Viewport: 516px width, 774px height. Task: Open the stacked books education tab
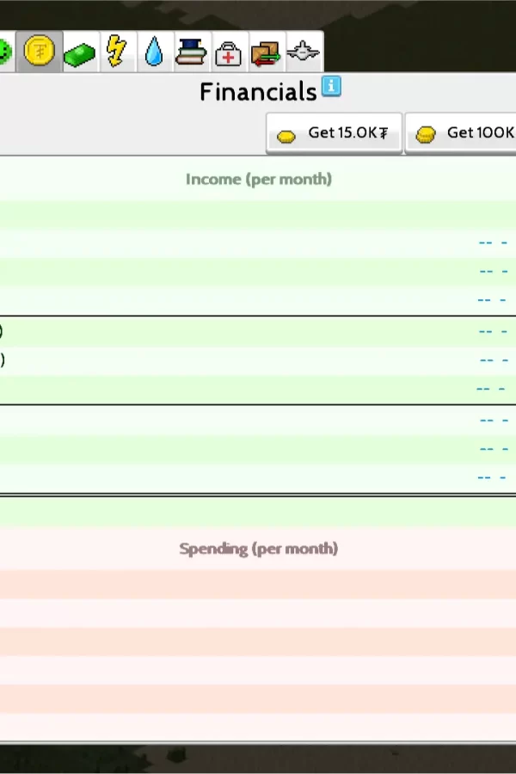pos(191,52)
